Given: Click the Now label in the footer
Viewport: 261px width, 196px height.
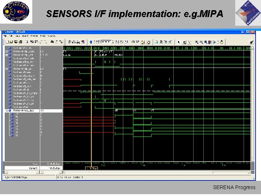Looking at the screenshot, I should point(35,164).
